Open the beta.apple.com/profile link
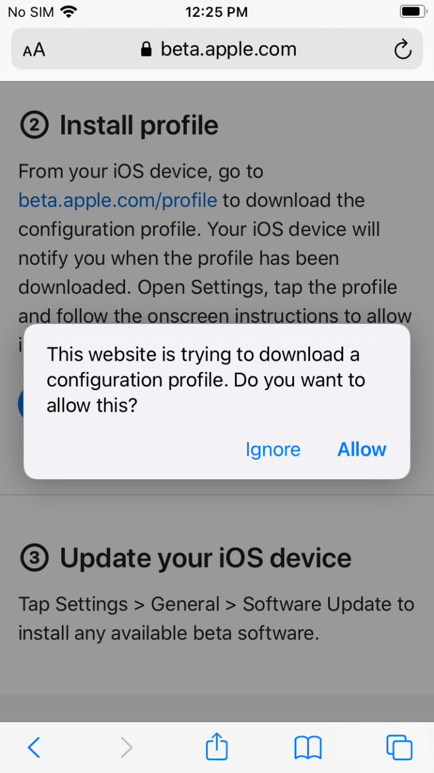 coord(118,200)
